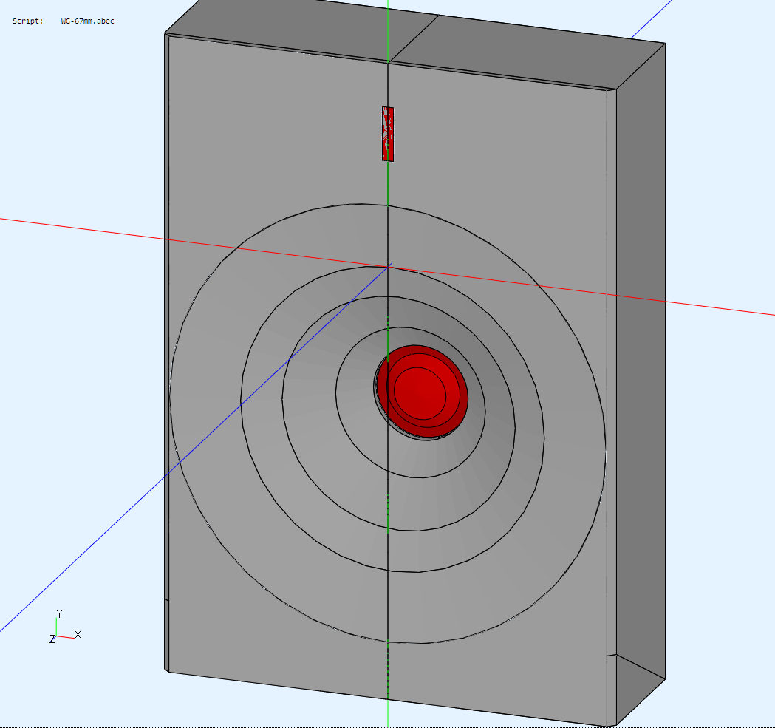775x728 pixels.
Task: Click the center of the red driver dome
Action: (420, 390)
